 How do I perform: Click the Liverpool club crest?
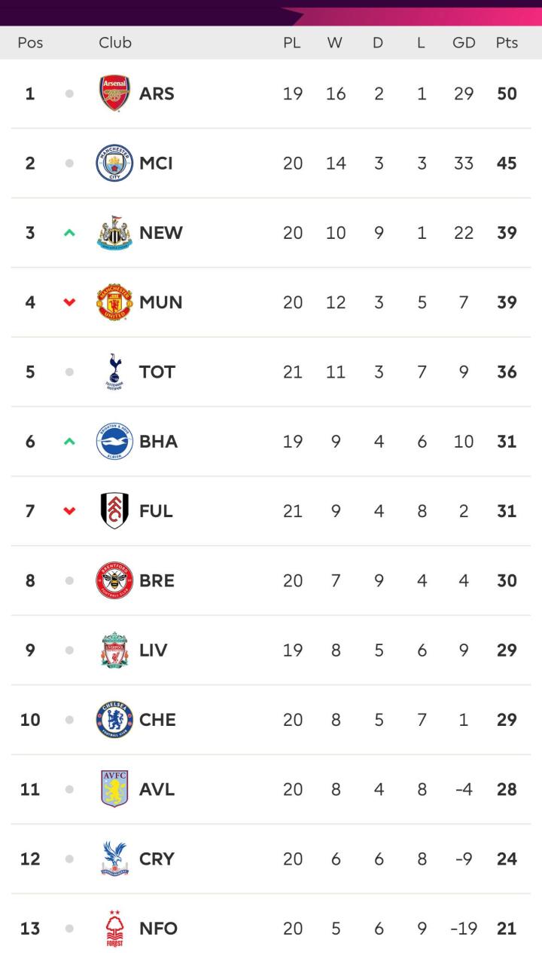click(114, 650)
